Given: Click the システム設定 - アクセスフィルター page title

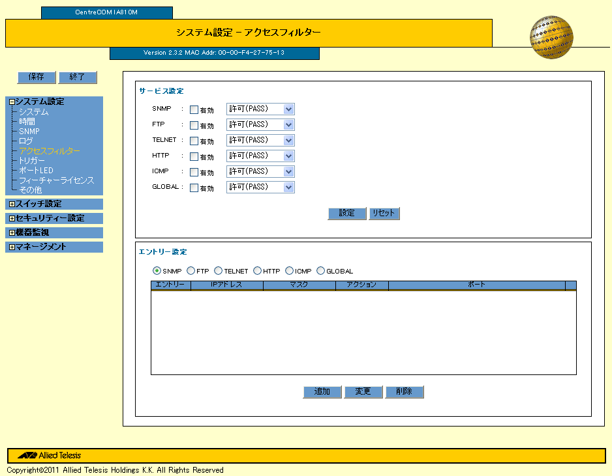Looking at the screenshot, I should click(248, 33).
